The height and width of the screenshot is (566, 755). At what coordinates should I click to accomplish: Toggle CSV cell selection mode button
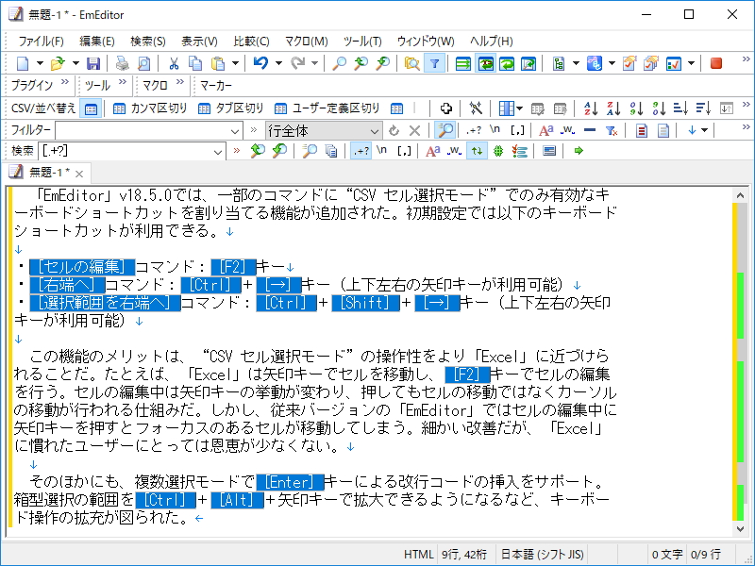(x=91, y=109)
